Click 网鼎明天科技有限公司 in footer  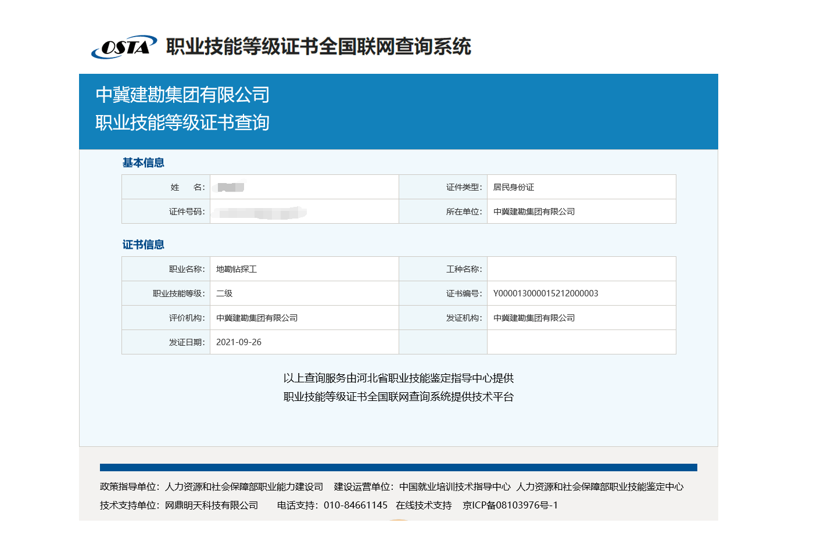click(212, 506)
